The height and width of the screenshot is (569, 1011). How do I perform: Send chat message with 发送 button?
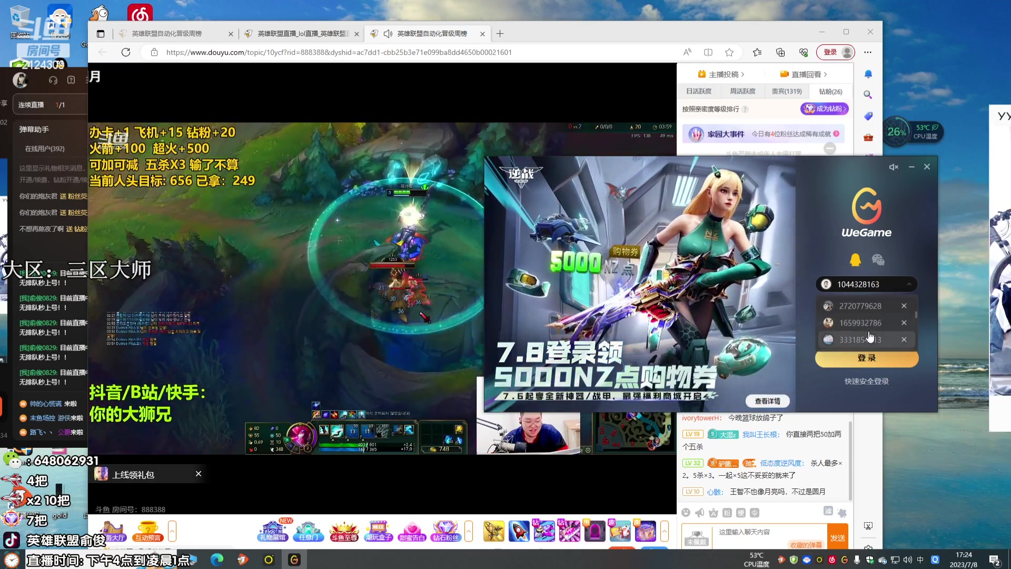tap(838, 537)
